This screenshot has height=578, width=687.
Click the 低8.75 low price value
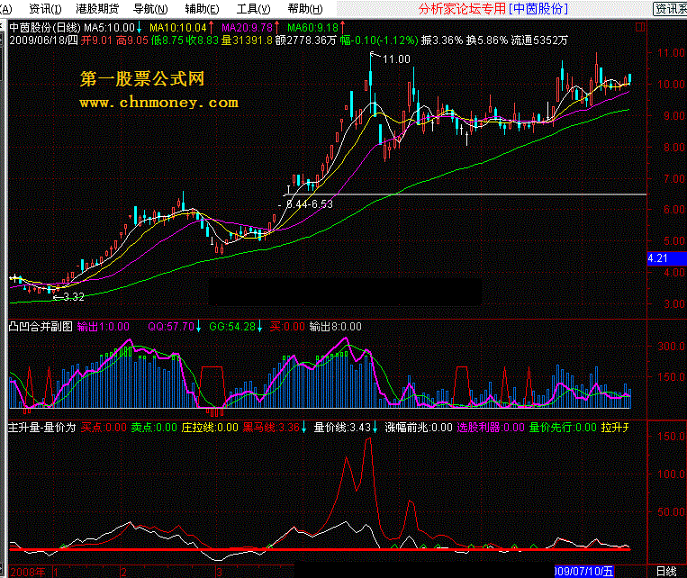coord(167,41)
